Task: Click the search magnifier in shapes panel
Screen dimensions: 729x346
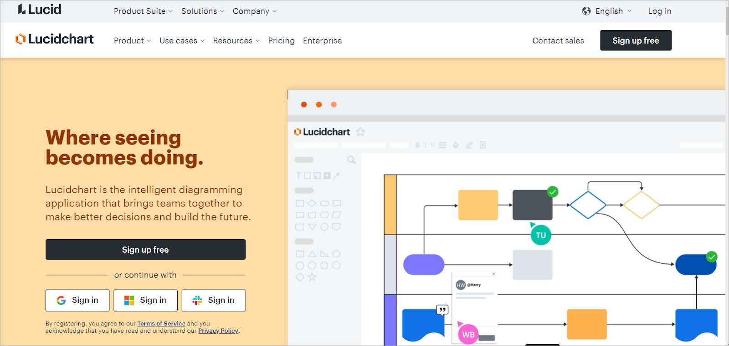Action: [351, 160]
